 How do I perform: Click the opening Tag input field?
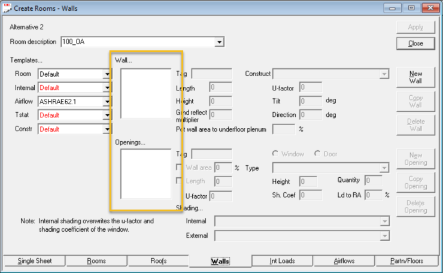coord(211,154)
